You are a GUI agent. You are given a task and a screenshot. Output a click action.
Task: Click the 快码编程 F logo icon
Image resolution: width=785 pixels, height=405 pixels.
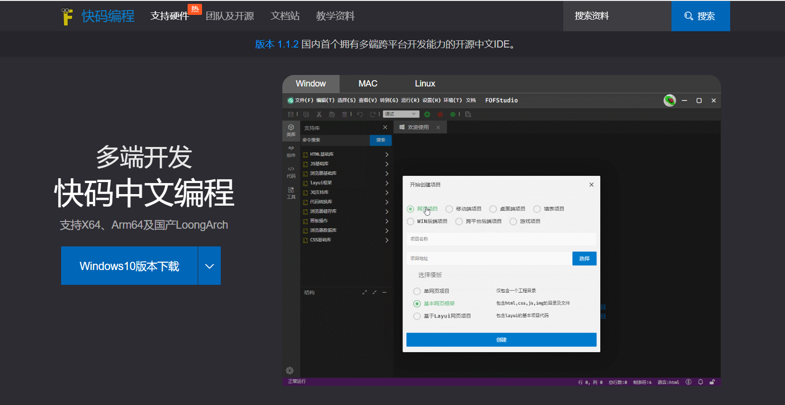pos(67,16)
